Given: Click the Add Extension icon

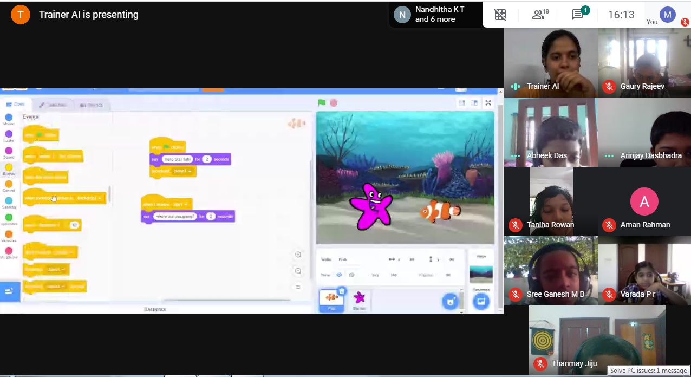Looking at the screenshot, I should (x=9, y=291).
